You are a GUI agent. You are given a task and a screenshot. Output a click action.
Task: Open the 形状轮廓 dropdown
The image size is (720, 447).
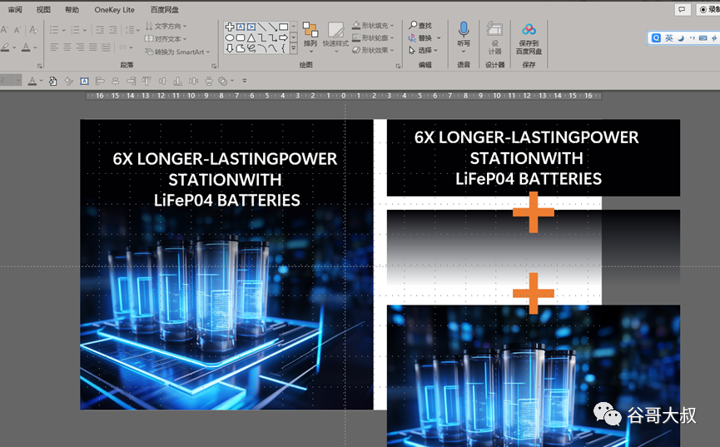click(x=373, y=37)
